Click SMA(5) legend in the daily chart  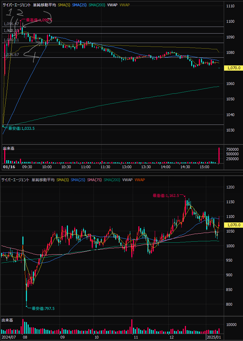(x=63, y=180)
